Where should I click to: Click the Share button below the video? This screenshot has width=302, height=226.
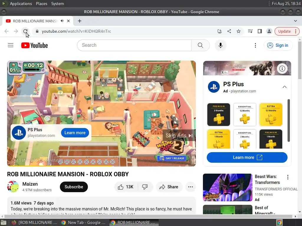tap(169, 187)
